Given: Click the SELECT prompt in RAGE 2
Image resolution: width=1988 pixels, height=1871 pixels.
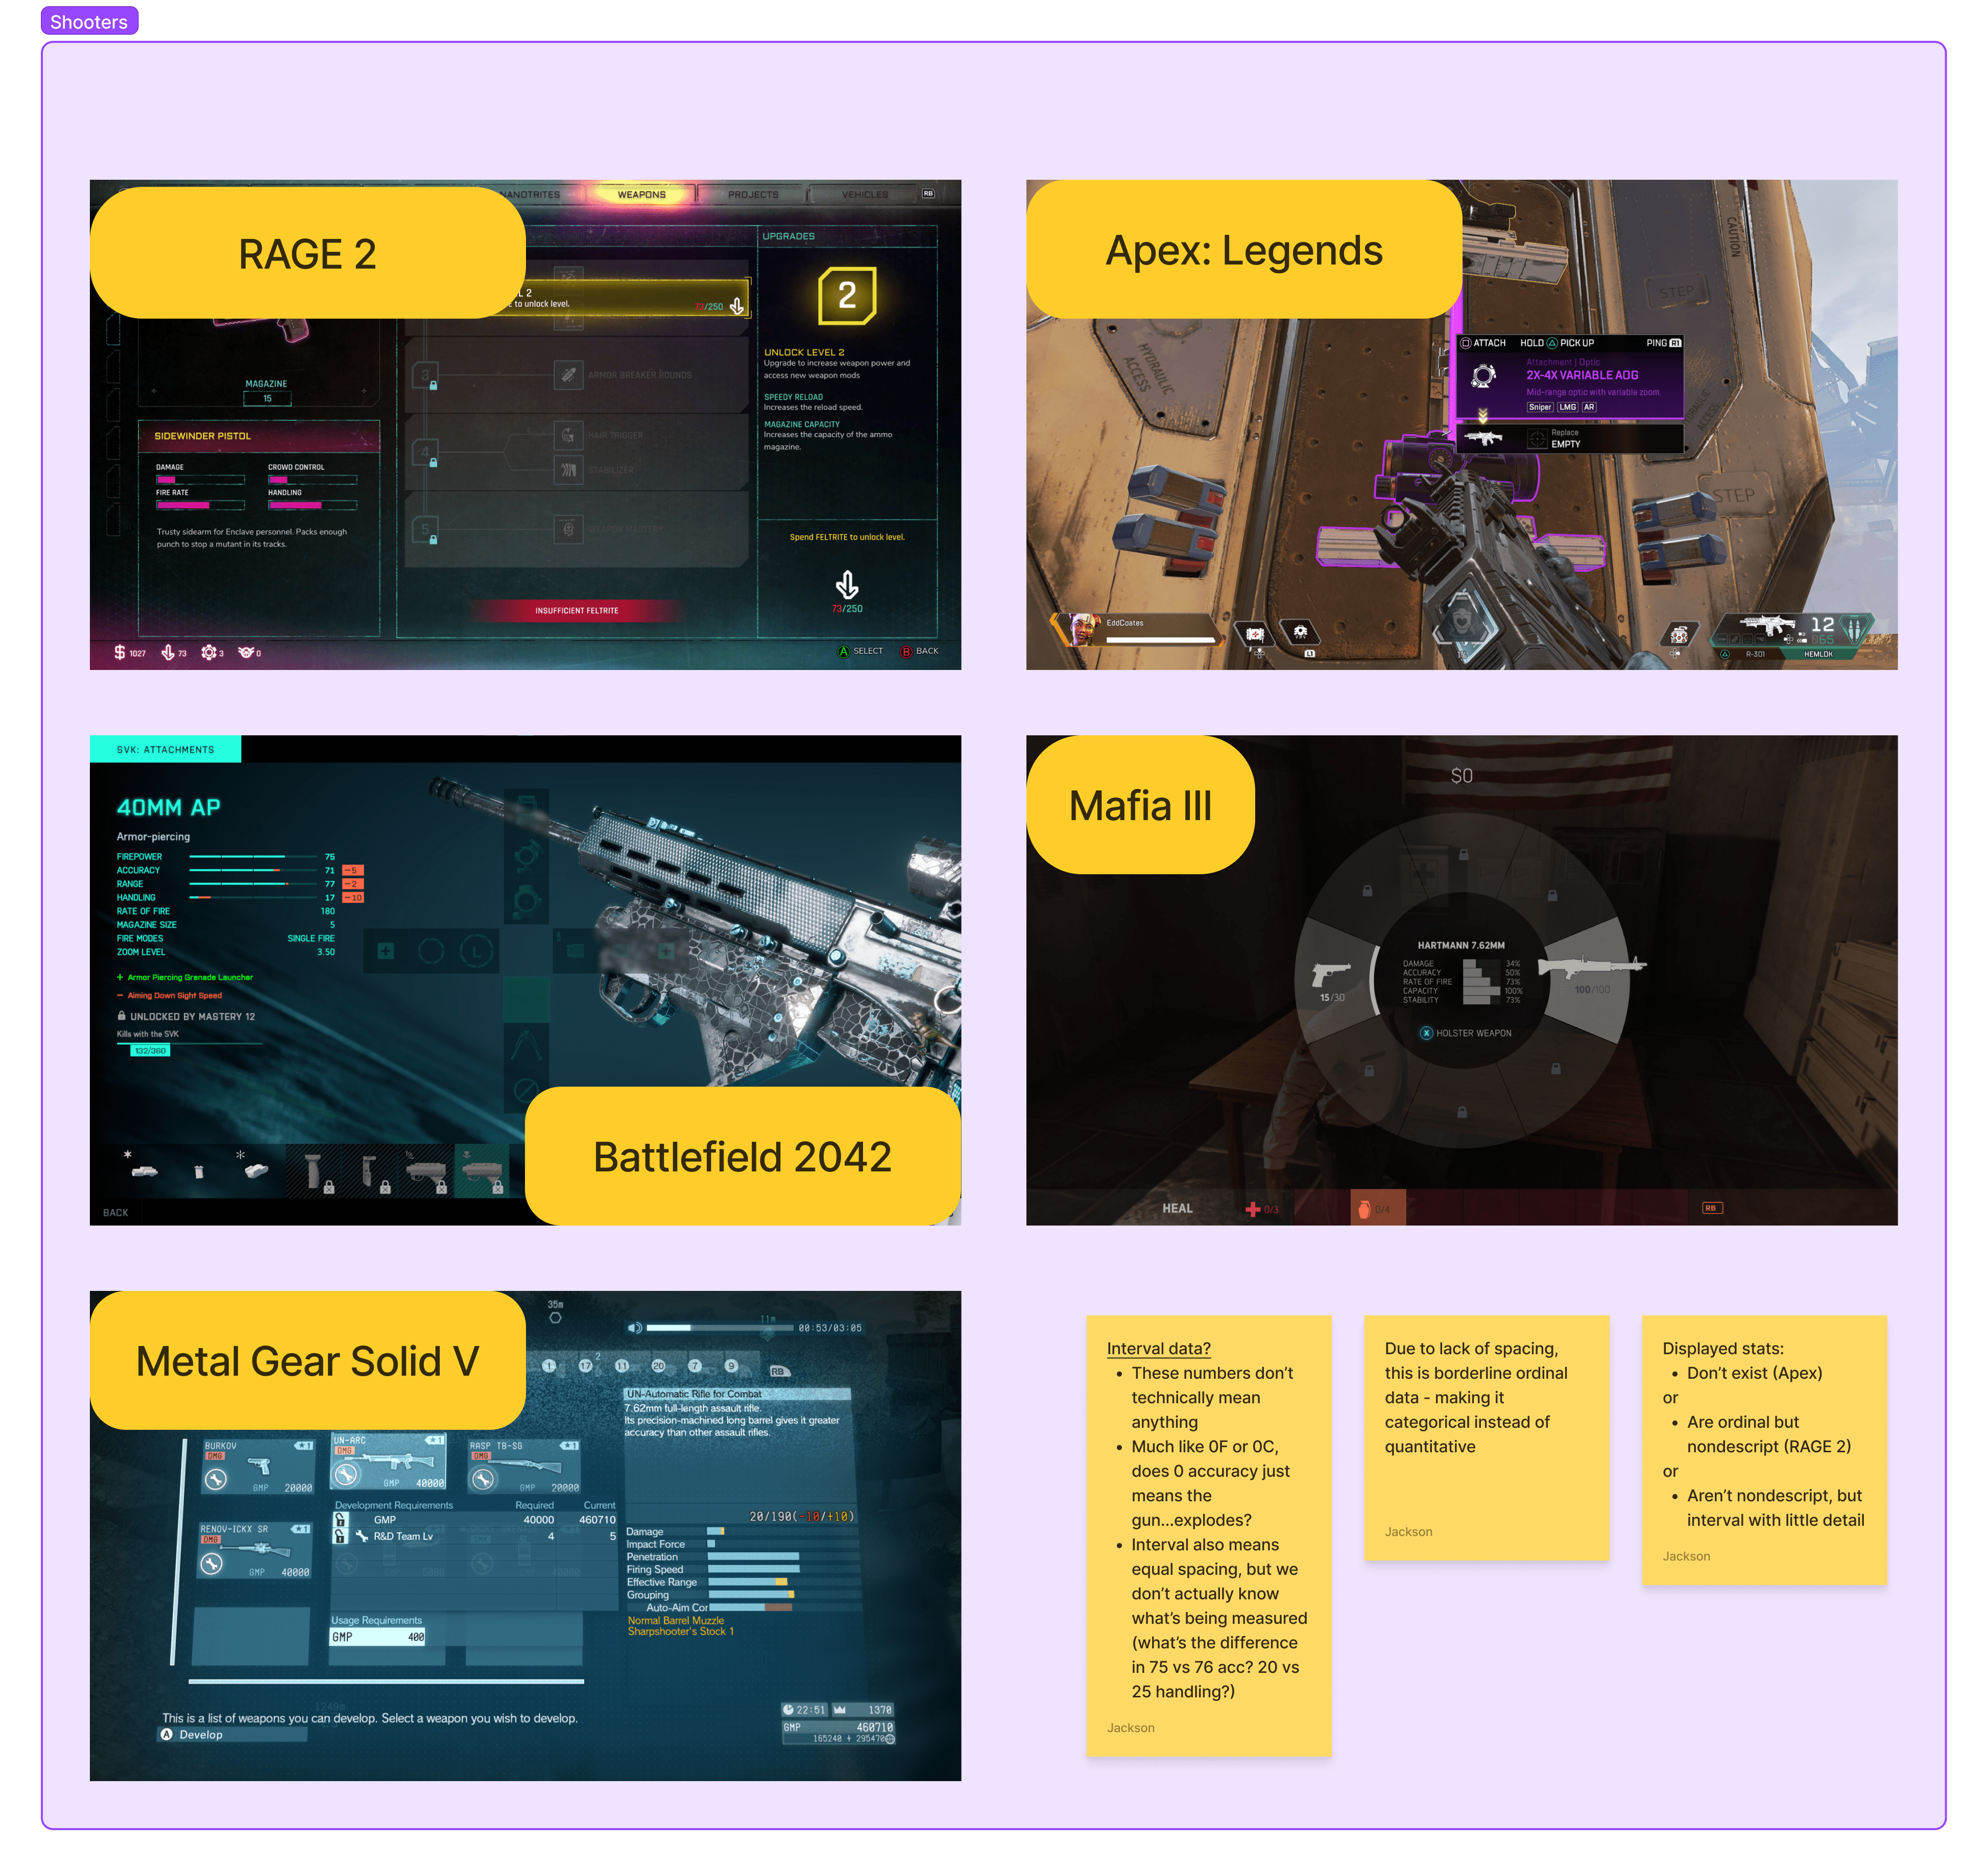Looking at the screenshot, I should 860,651.
